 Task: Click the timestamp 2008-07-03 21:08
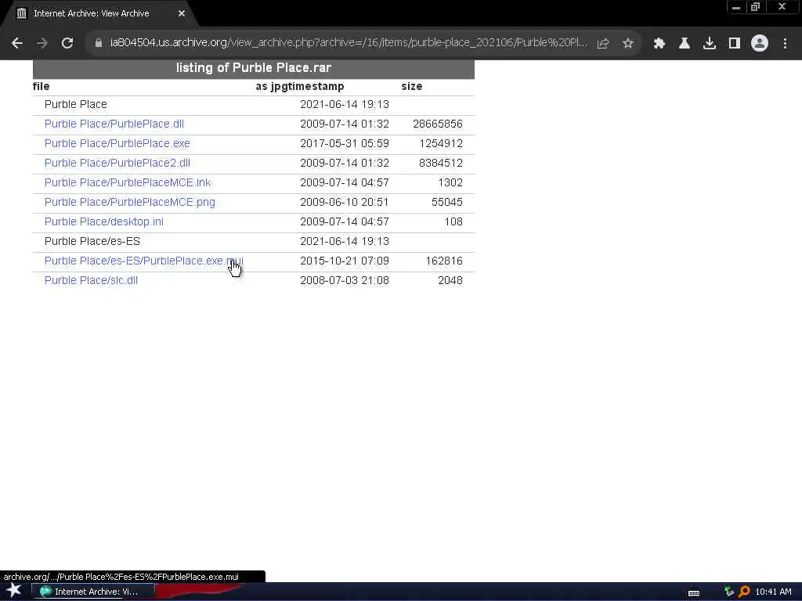point(345,281)
